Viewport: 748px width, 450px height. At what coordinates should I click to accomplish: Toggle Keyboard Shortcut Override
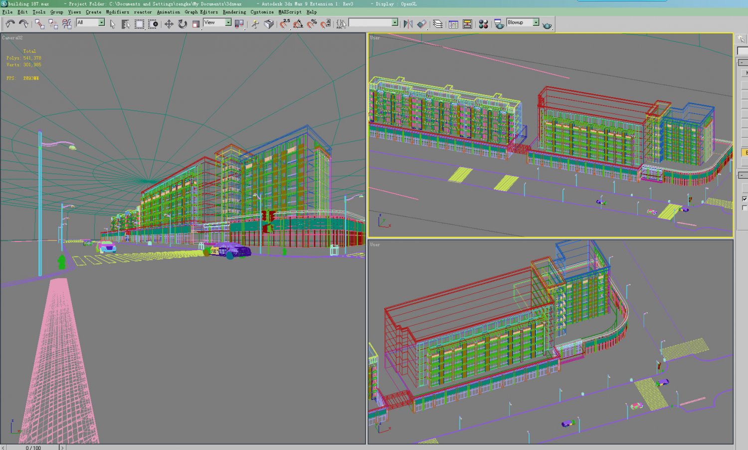(x=269, y=24)
